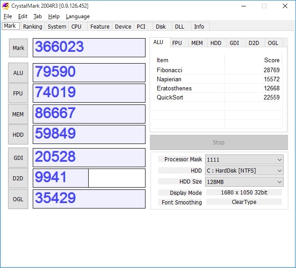Click the ALU score 79590
296x268 pixels.
[x=89, y=73]
